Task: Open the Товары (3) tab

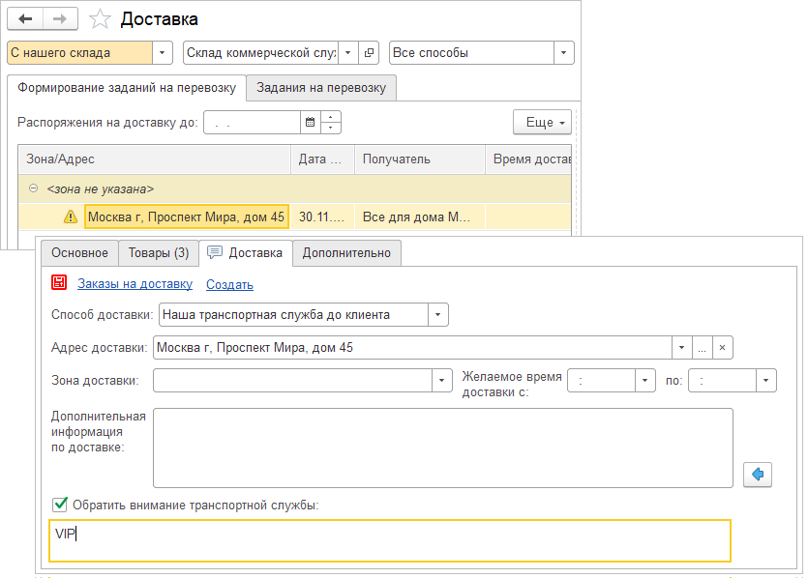Action: point(158,253)
